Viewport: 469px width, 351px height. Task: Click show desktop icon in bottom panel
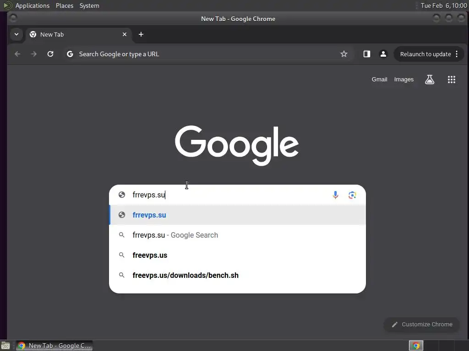[5, 346]
